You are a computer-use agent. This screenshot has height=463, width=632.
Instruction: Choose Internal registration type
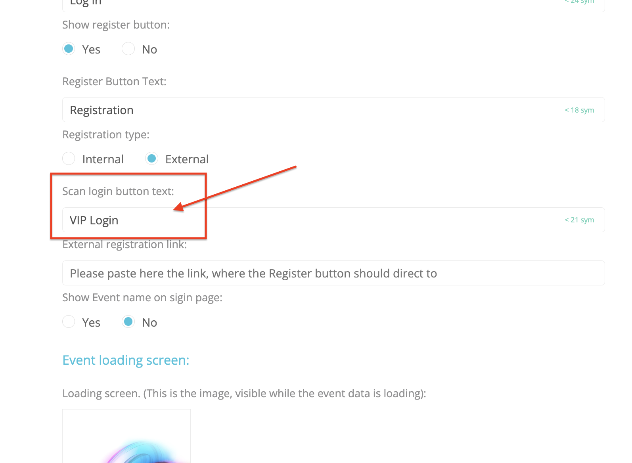69,159
